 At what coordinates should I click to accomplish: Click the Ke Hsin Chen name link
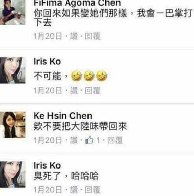(x=63, y=116)
